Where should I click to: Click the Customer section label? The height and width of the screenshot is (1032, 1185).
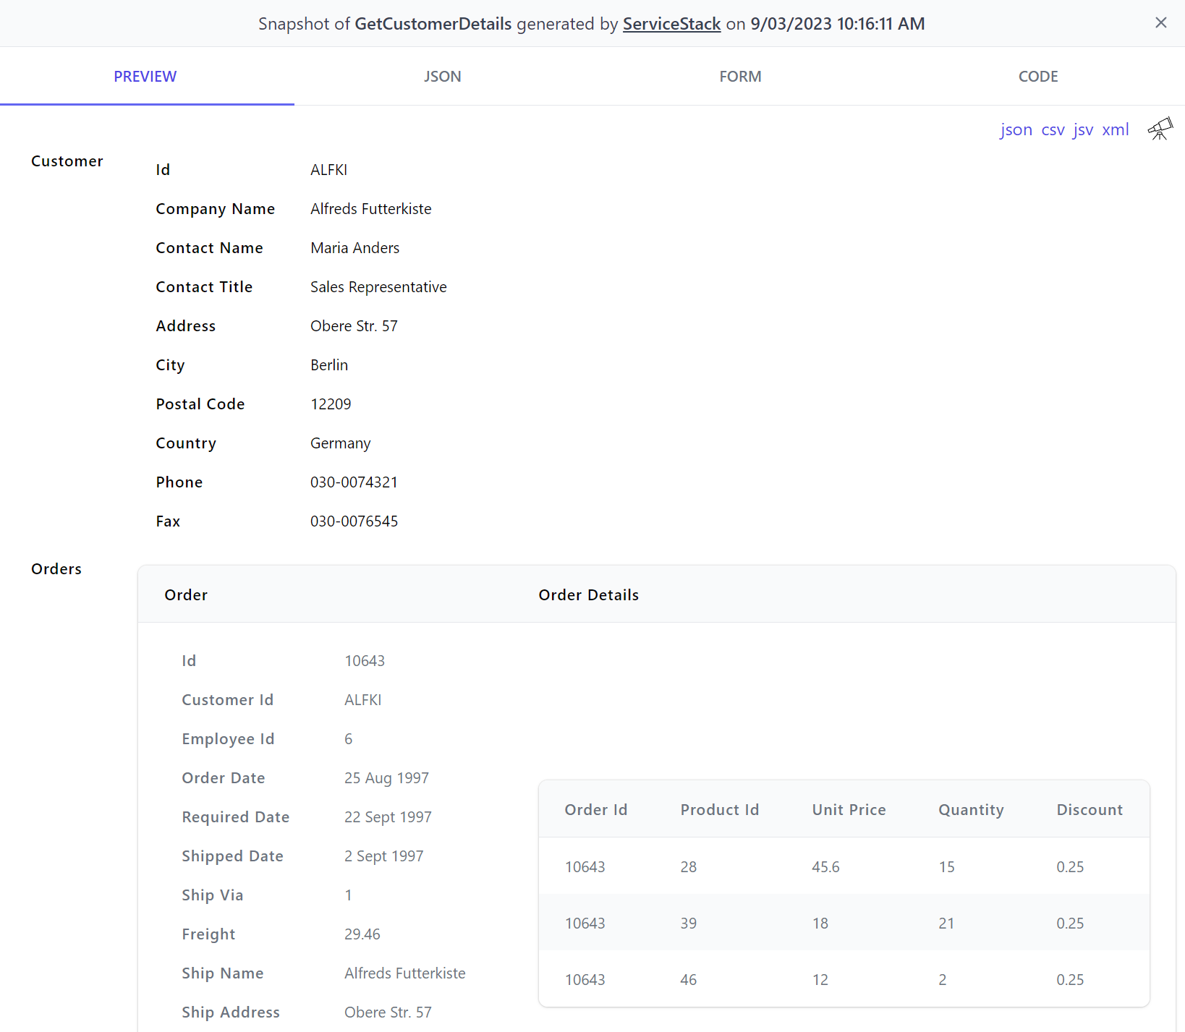point(67,161)
